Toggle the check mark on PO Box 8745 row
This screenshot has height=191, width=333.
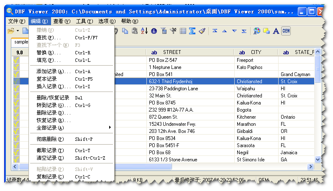click(x=16, y=103)
